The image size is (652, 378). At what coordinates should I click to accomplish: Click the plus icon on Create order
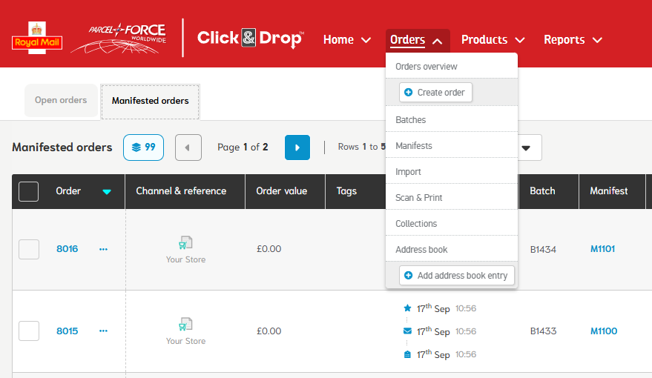(408, 92)
